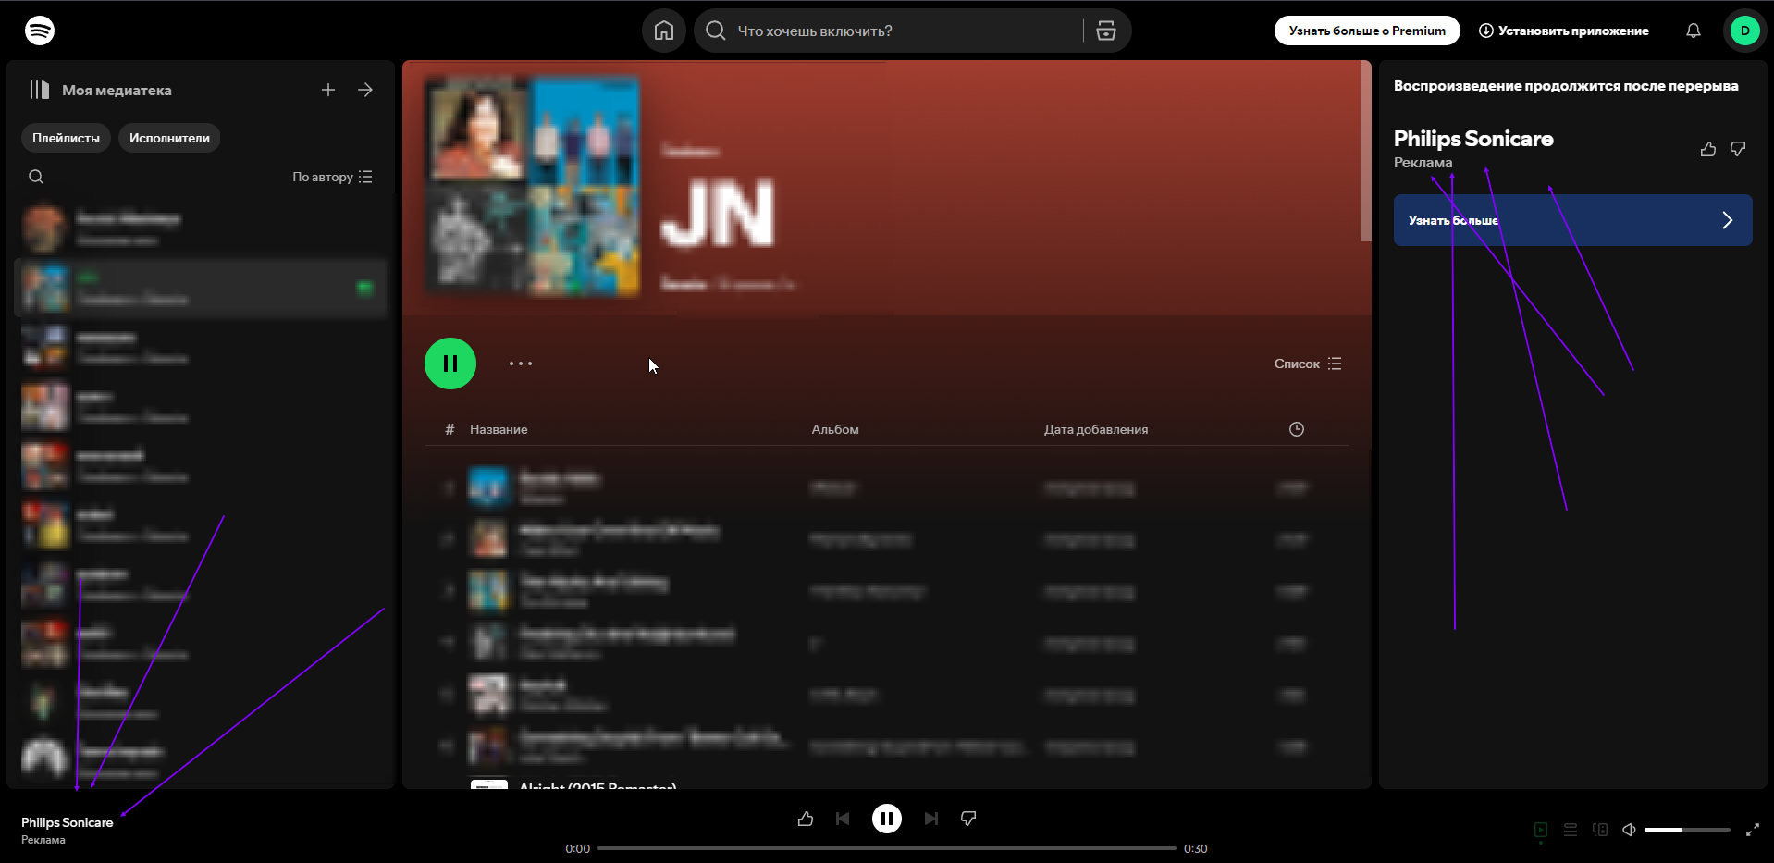Screen dimensions: 1774x863
Task: Like the Philips Sonicare ad
Action: (1707, 149)
